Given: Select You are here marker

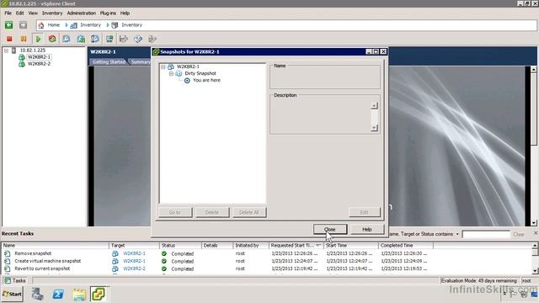Looking at the screenshot, I should tap(206, 80).
